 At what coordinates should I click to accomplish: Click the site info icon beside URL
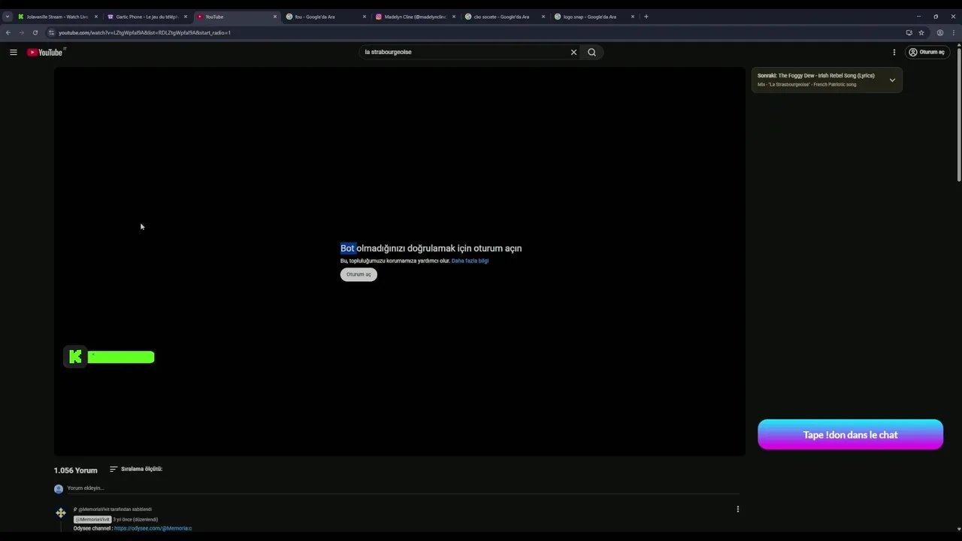click(x=51, y=32)
